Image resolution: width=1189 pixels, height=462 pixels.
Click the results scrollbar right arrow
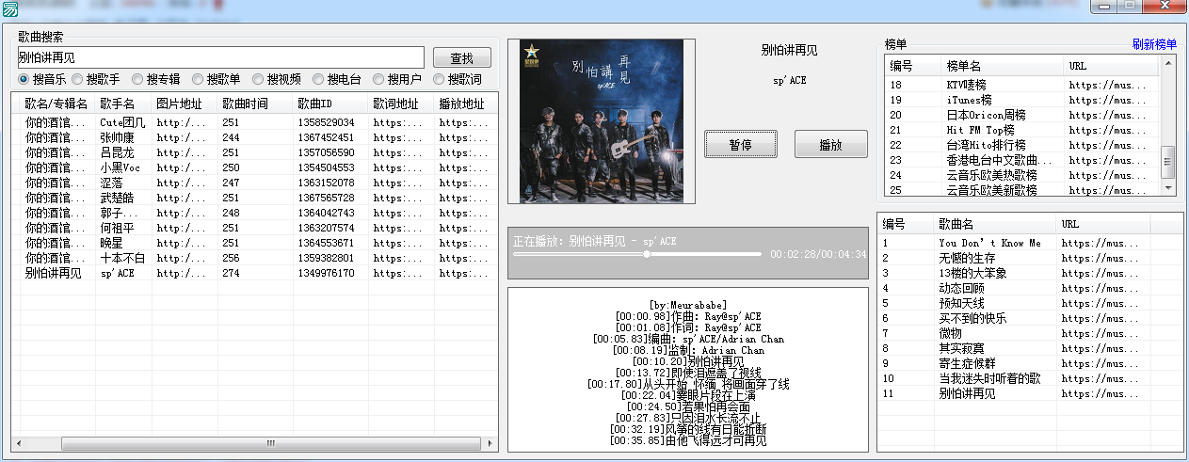point(490,443)
